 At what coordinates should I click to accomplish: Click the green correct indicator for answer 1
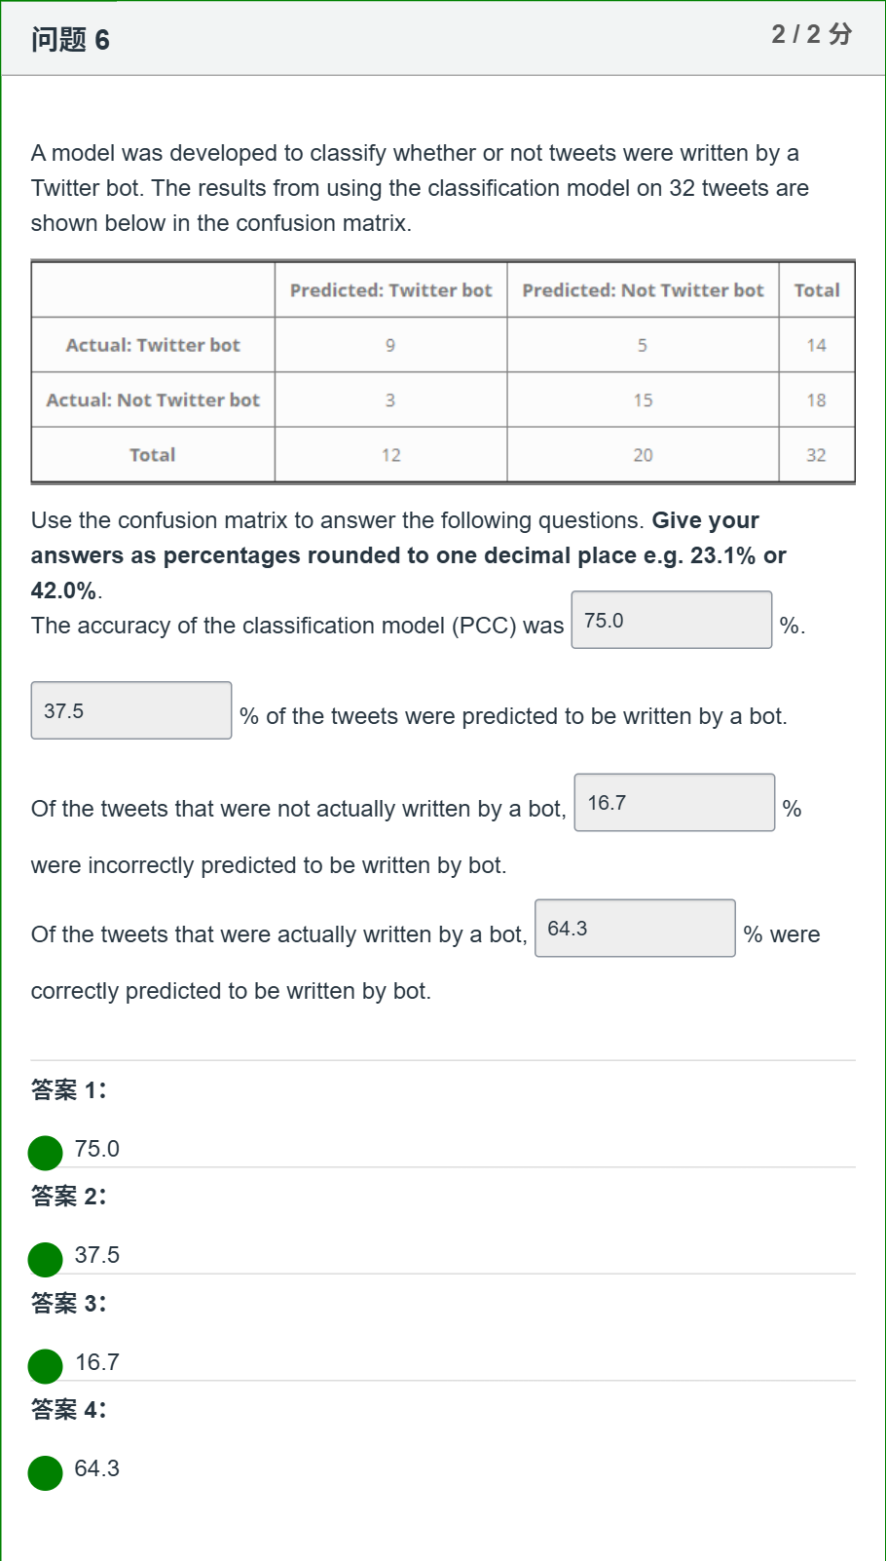[45, 1153]
